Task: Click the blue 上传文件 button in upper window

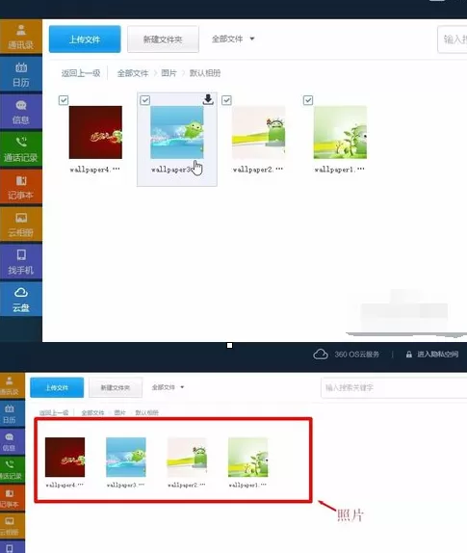Action: 85,39
